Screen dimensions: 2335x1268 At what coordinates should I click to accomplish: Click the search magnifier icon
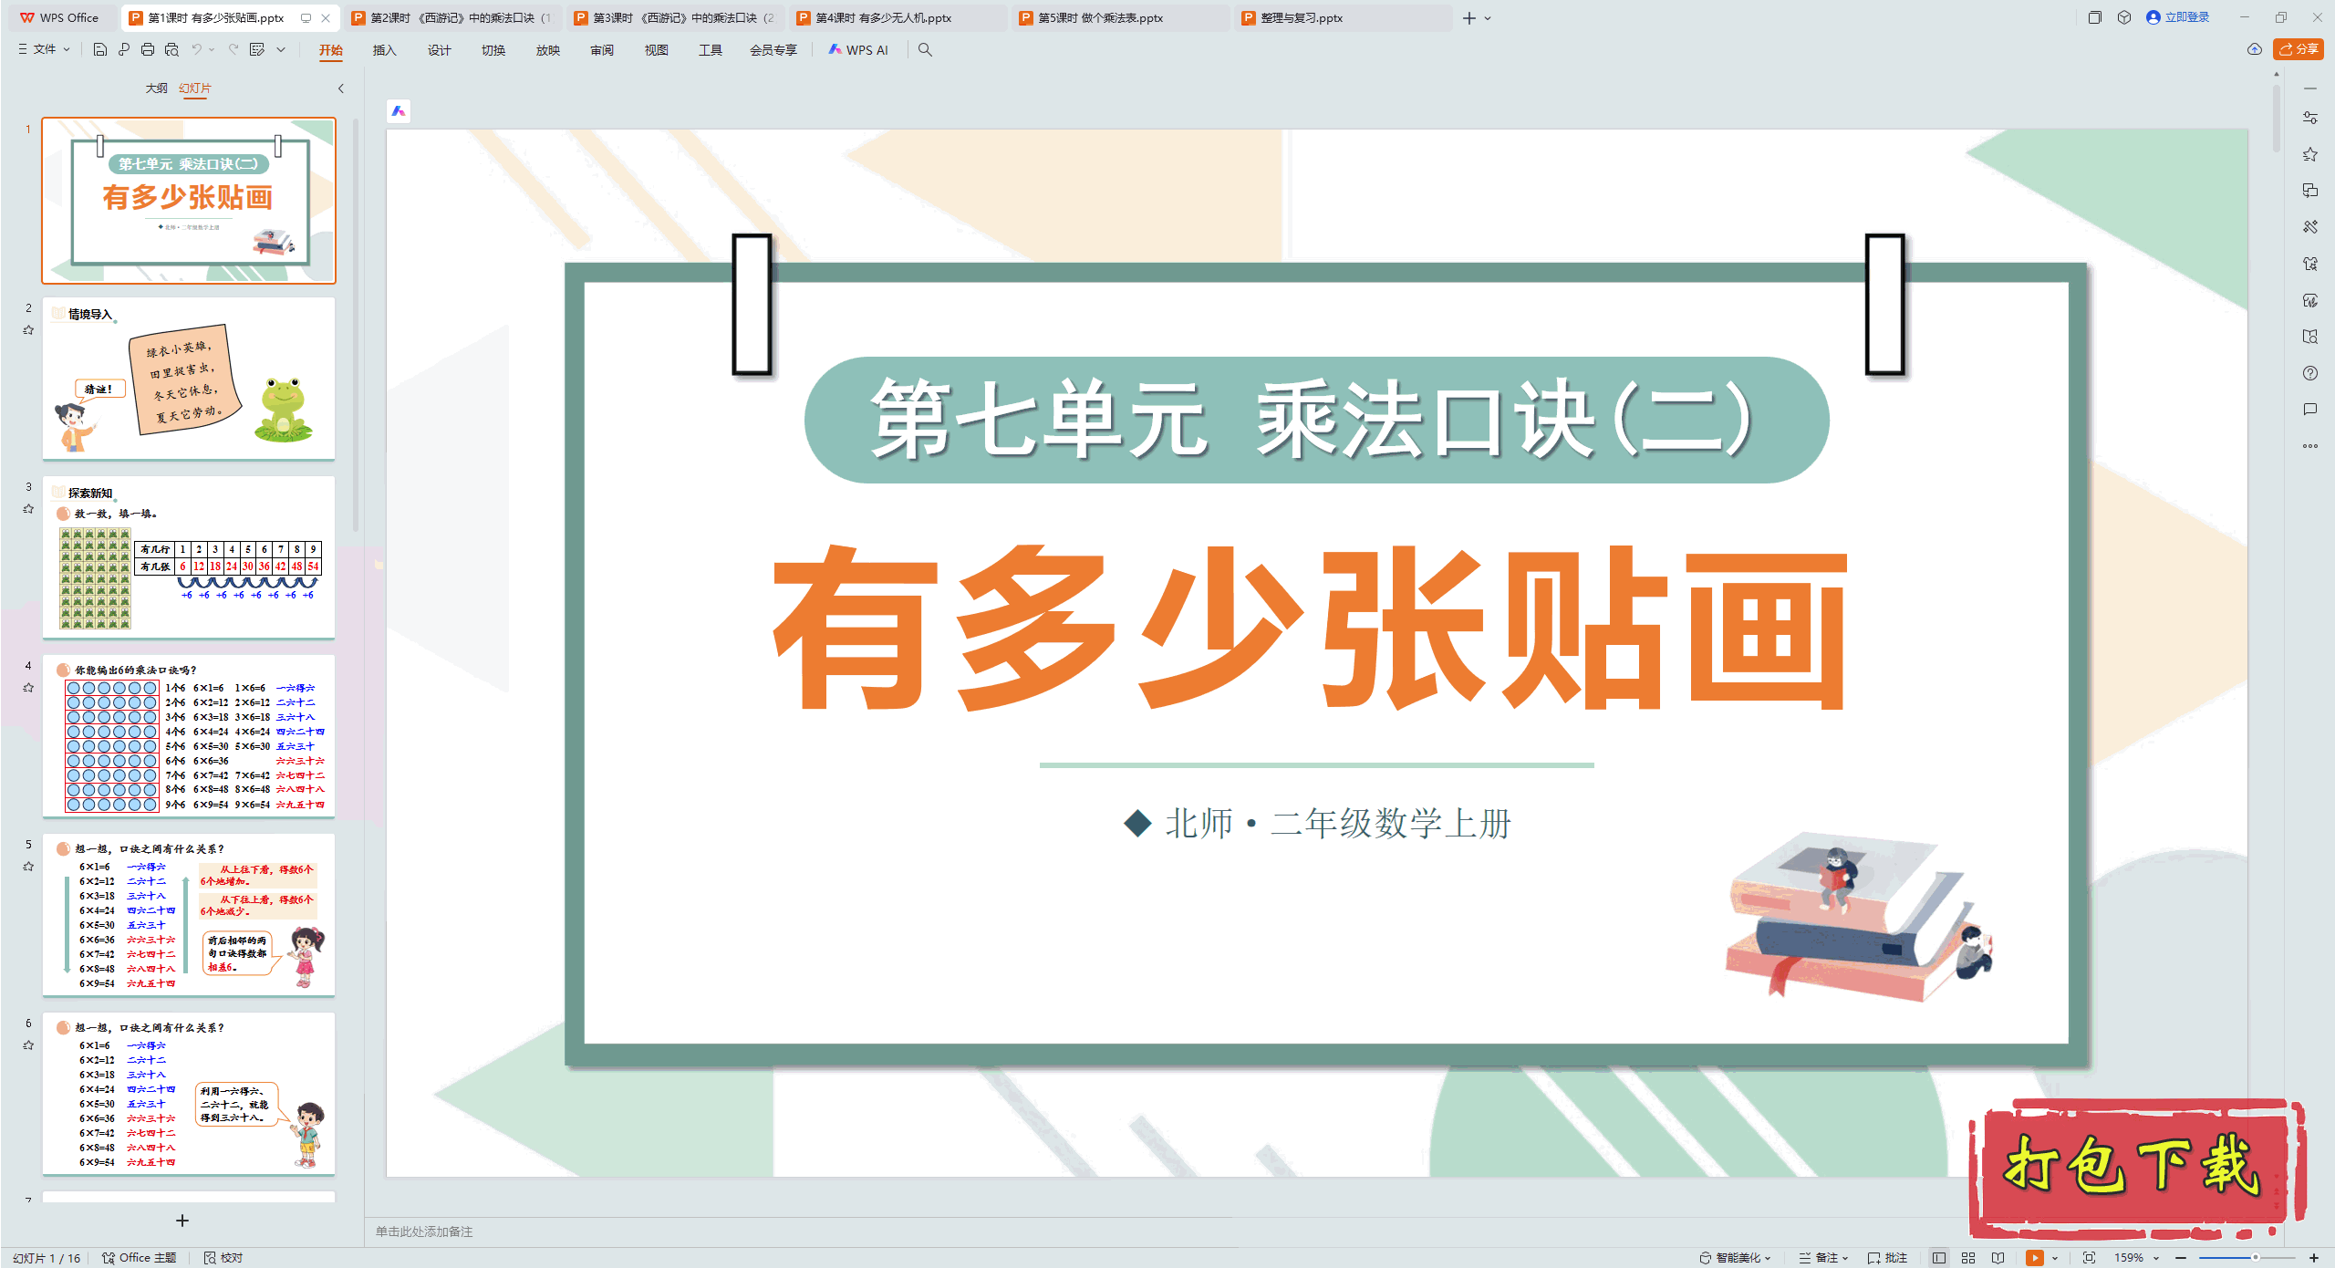(925, 49)
